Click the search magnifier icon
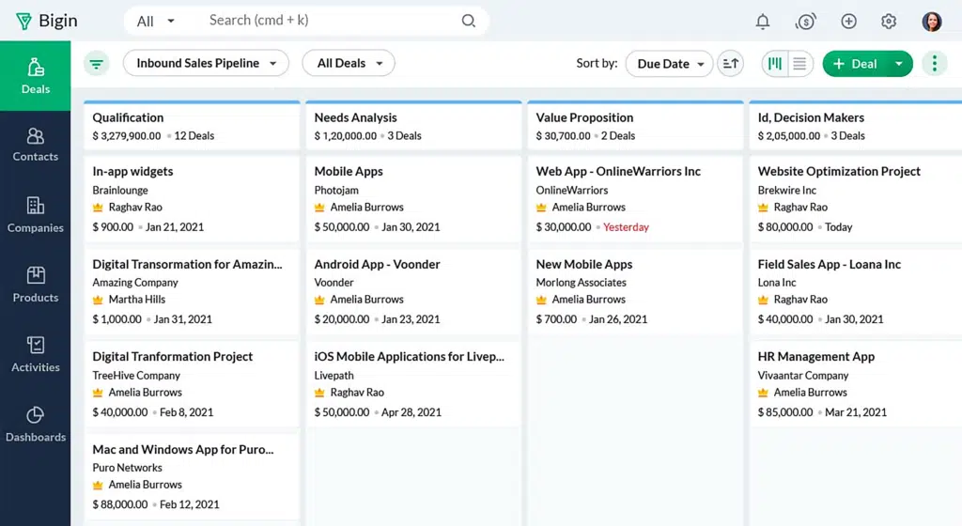 click(x=469, y=21)
